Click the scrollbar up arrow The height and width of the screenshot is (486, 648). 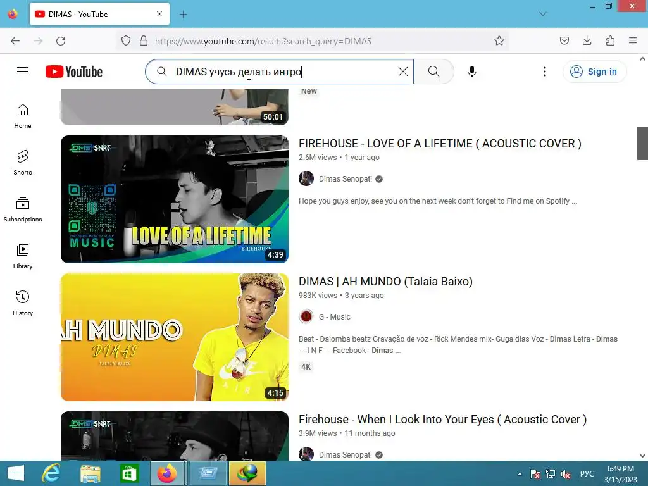[x=642, y=59]
